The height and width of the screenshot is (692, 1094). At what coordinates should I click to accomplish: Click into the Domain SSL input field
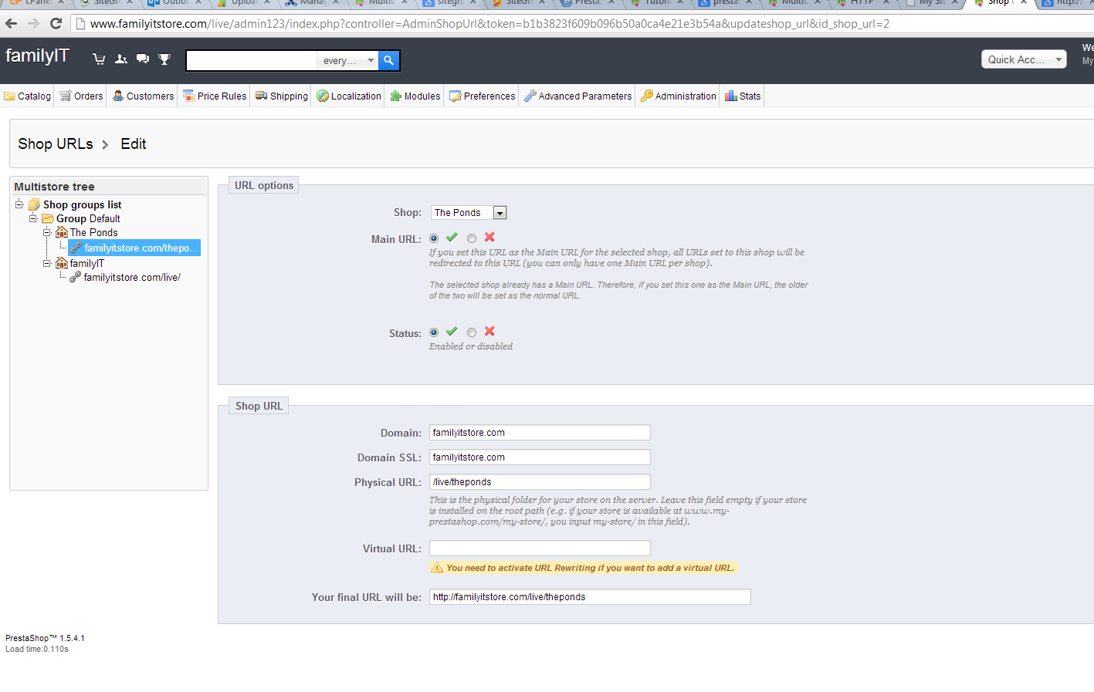pos(540,457)
